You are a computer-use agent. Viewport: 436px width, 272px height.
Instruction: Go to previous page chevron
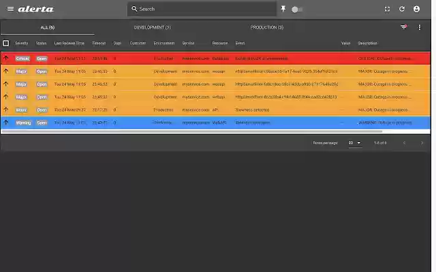(404, 143)
